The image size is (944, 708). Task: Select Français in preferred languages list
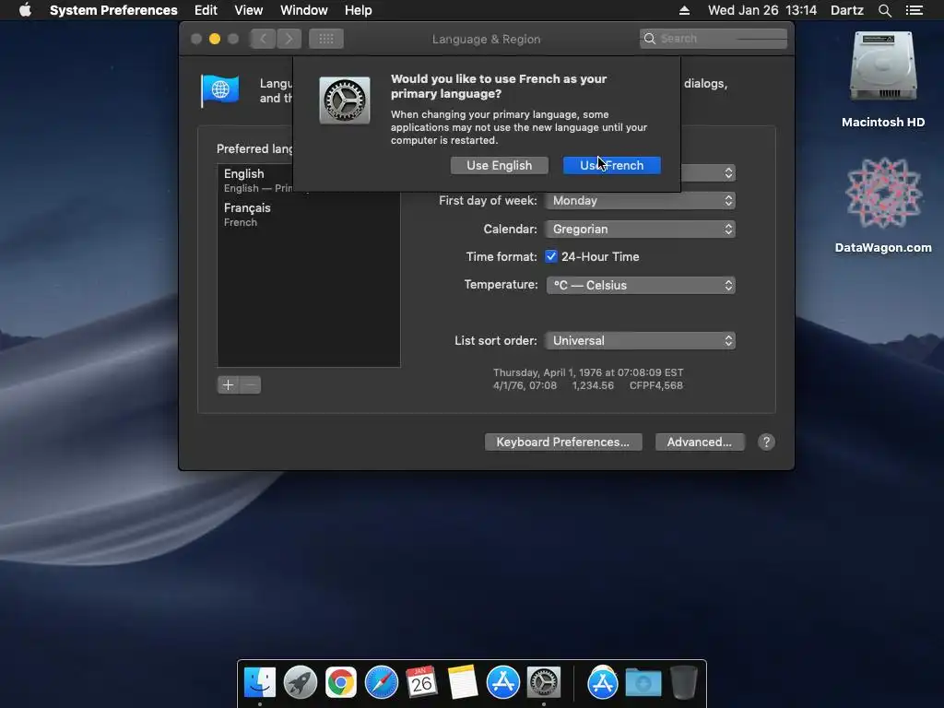[308, 214]
